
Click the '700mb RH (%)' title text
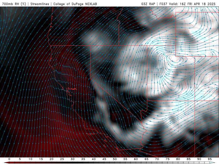[14, 4]
